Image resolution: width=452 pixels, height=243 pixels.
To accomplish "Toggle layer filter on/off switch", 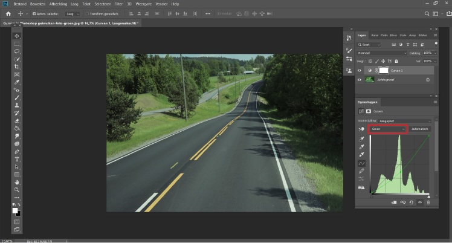I will coord(436,44).
